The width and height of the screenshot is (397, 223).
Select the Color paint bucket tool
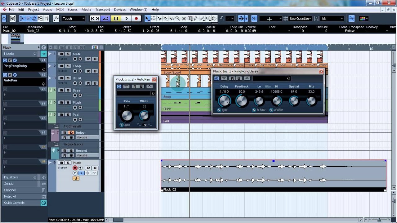tap(214, 19)
